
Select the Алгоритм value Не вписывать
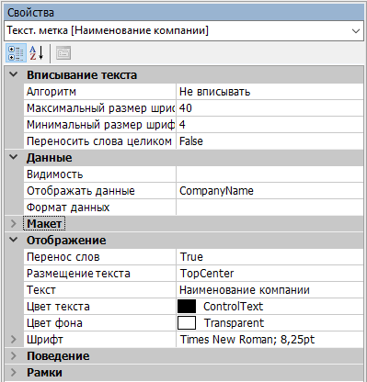tap(270, 92)
